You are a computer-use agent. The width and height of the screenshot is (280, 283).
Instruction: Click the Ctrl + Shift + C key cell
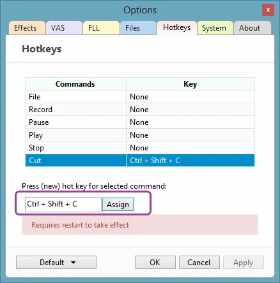(191, 161)
